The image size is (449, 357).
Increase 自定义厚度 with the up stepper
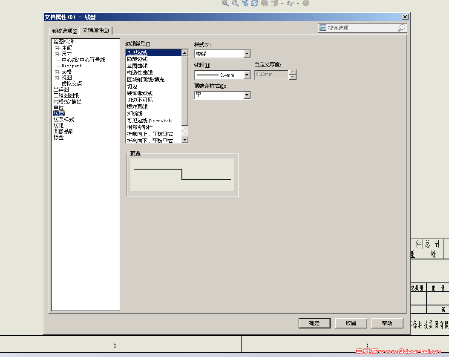pyautogui.click(x=292, y=72)
